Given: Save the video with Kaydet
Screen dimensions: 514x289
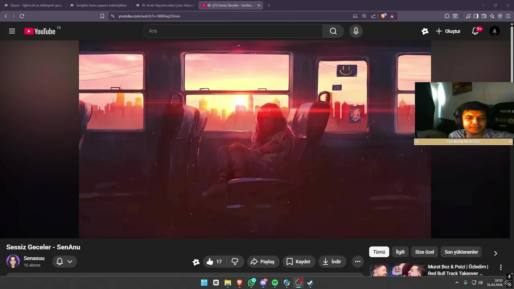Looking at the screenshot, I should click(x=299, y=262).
